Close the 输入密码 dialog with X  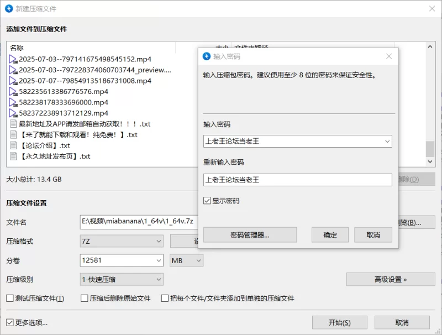pyautogui.click(x=389, y=56)
